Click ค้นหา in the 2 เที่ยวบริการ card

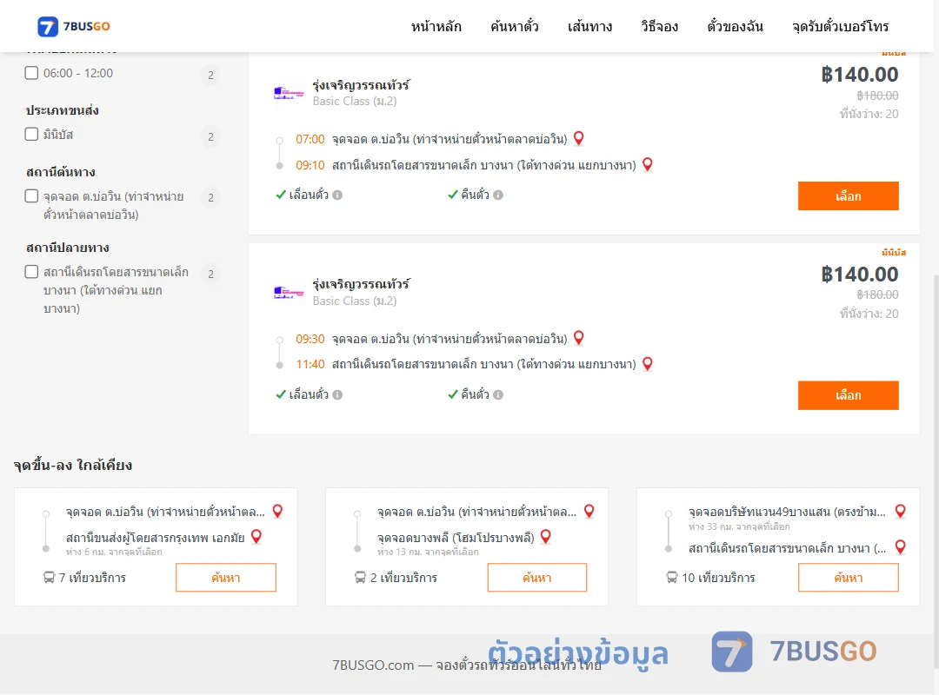[x=537, y=578]
